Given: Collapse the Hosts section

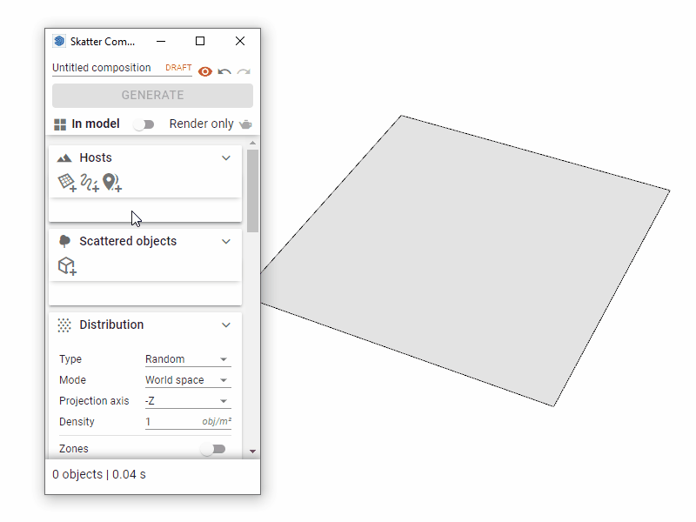Looking at the screenshot, I should click(226, 157).
